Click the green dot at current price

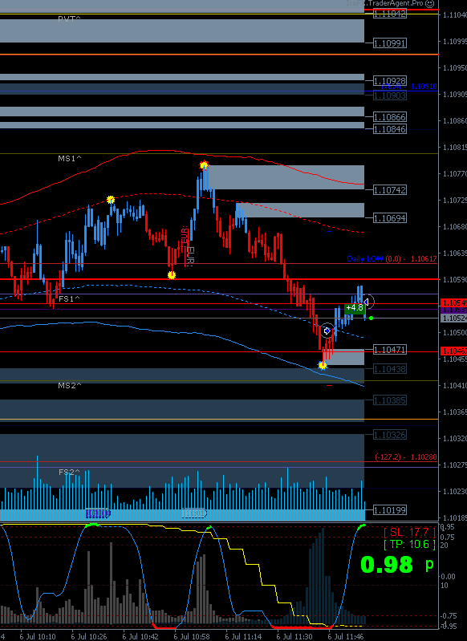[371, 318]
